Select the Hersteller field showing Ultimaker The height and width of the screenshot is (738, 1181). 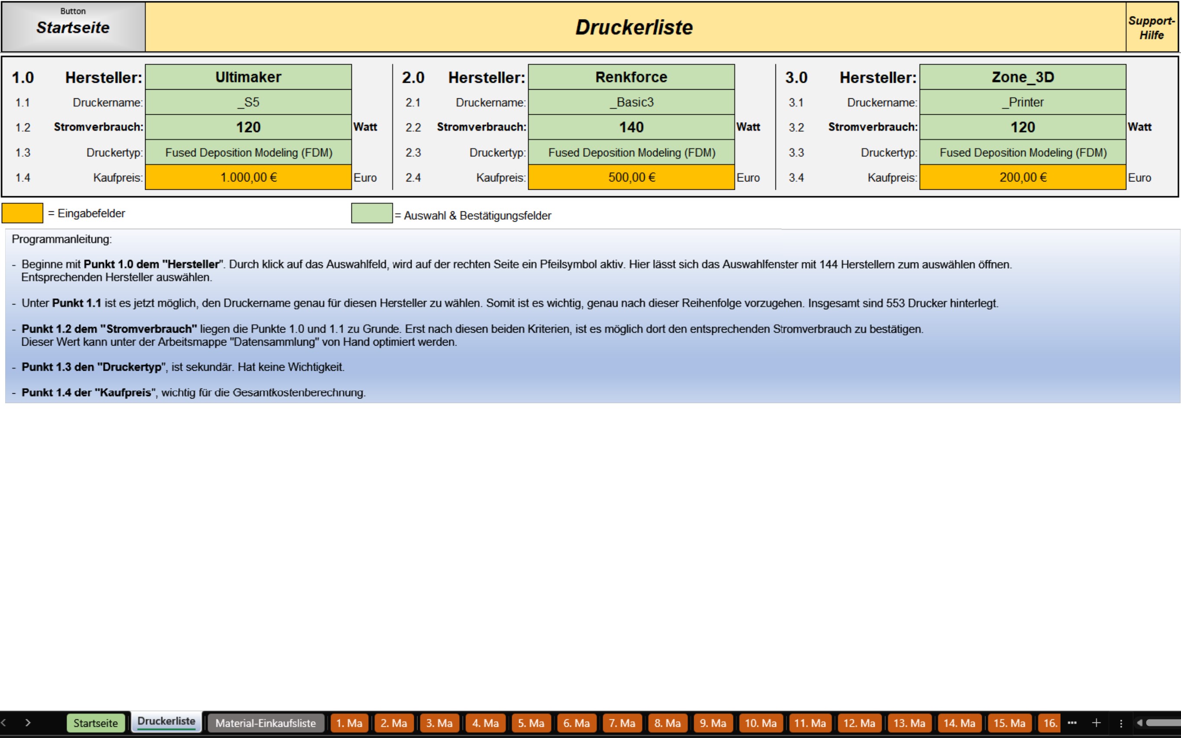tap(248, 77)
